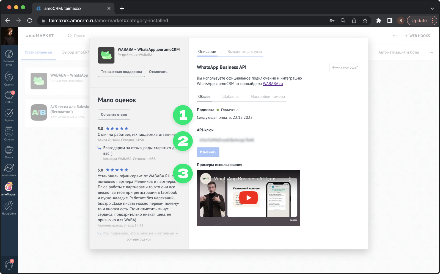Select the Выданные доступы tab
Image resolution: width=440 pixels, height=274 pixels.
tap(245, 52)
